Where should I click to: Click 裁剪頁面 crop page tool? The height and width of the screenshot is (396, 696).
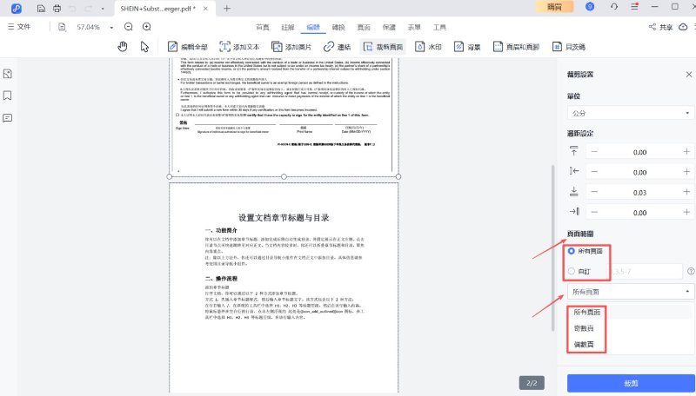384,47
